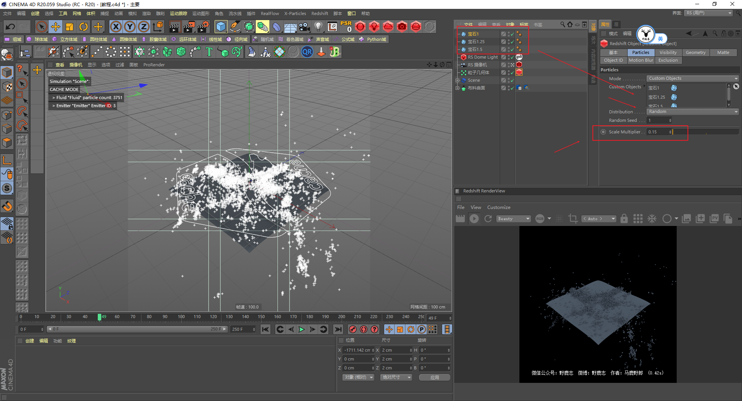Click the 应用 apply button
Image resolution: width=742 pixels, height=401 pixels.
pyautogui.click(x=434, y=377)
